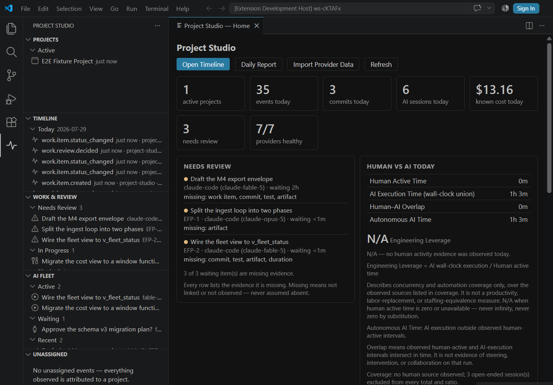Collapse the UNASSIGNED section
The height and width of the screenshot is (385, 553).
pyautogui.click(x=28, y=354)
